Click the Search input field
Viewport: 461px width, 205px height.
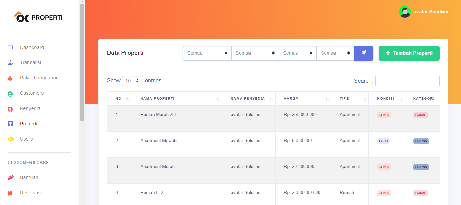(407, 81)
